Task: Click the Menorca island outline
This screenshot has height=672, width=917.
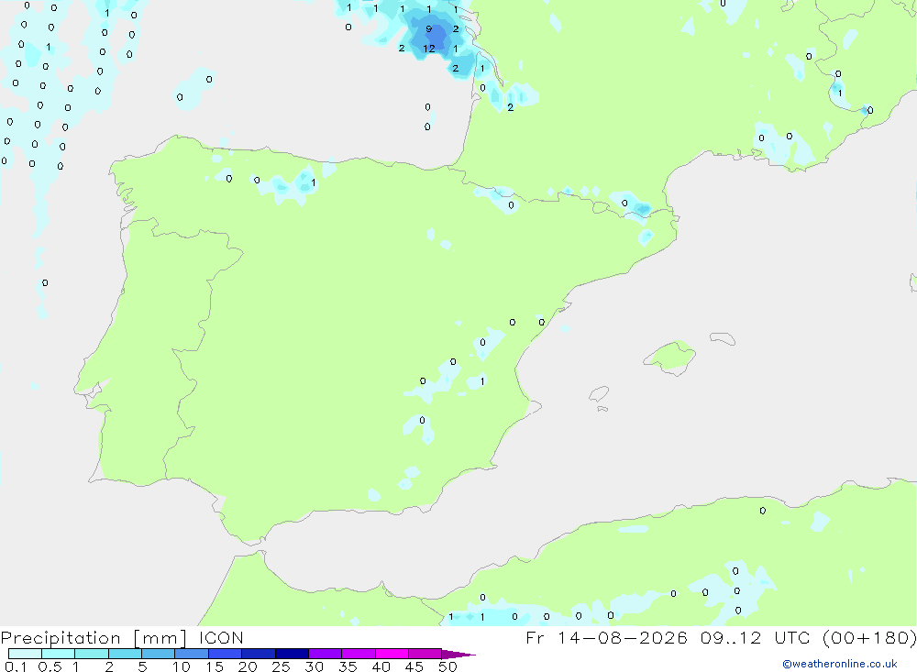Action: coord(723,338)
